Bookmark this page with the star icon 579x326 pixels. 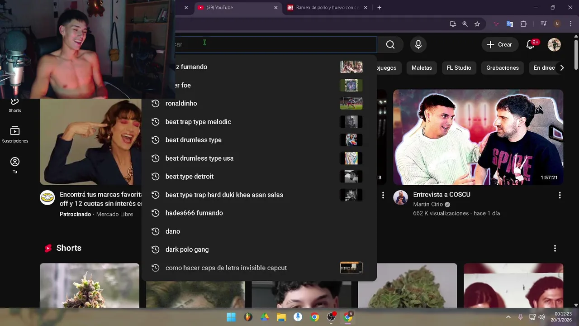[x=477, y=24]
